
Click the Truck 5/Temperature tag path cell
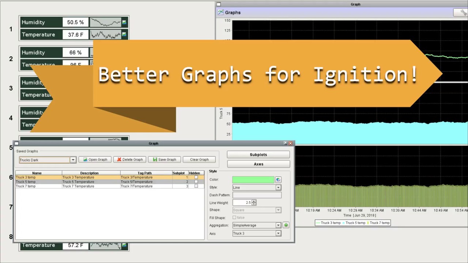[x=146, y=182]
